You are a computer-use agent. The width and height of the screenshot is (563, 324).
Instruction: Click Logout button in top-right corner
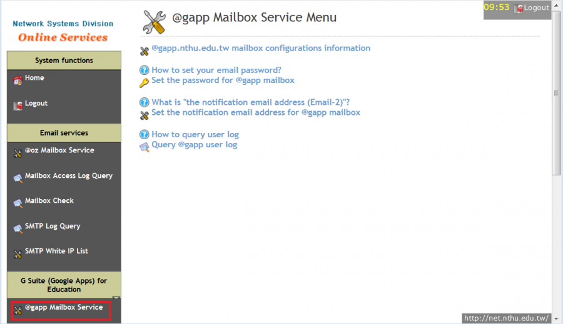tap(531, 8)
